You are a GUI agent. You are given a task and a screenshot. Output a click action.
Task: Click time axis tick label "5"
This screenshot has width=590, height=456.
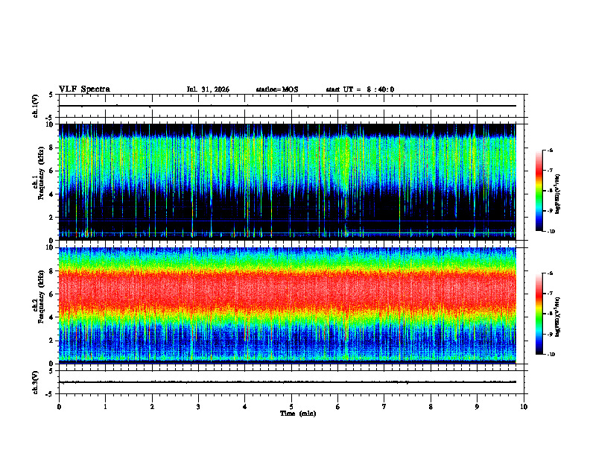click(291, 407)
